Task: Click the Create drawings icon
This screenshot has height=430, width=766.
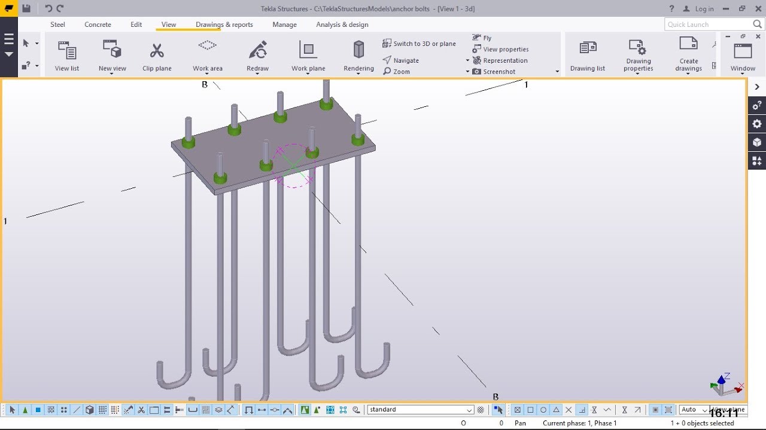Action: coord(688,45)
